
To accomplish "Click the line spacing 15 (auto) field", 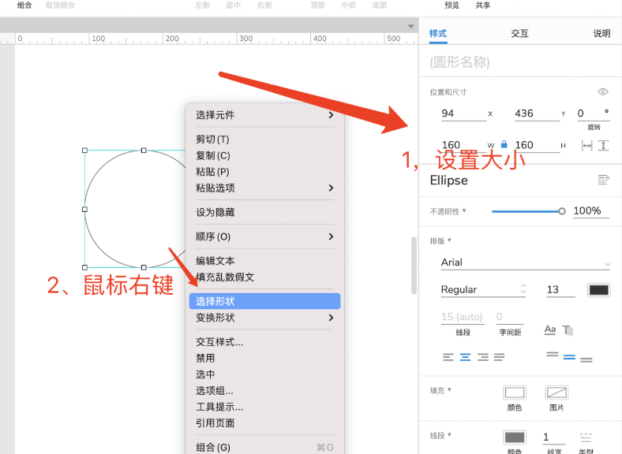I will click(463, 317).
